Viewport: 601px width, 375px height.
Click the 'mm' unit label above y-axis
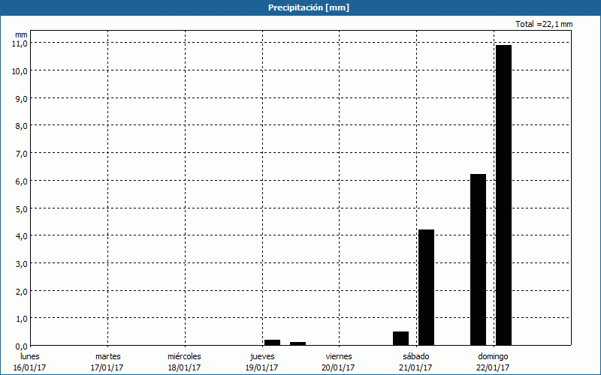coord(21,34)
